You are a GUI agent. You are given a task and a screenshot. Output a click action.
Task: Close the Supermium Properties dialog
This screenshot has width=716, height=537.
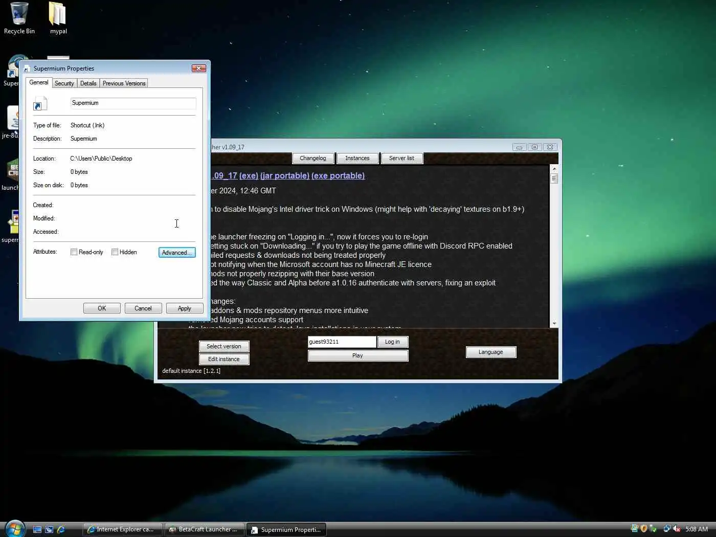(199, 69)
